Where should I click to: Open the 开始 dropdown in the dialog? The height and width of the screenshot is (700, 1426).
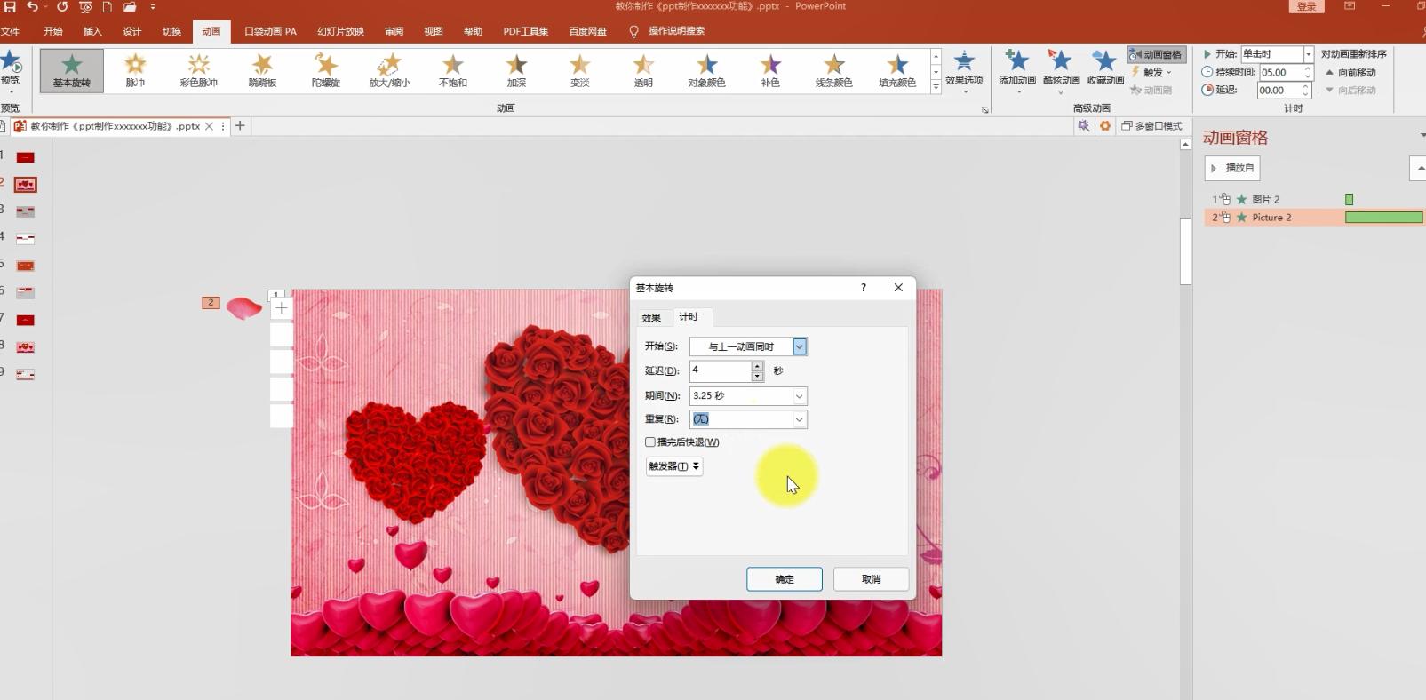coord(800,347)
